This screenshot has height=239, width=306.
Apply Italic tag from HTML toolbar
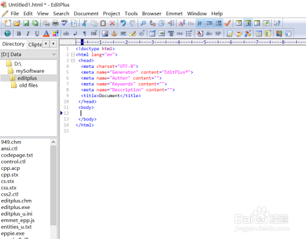coord(28,34)
